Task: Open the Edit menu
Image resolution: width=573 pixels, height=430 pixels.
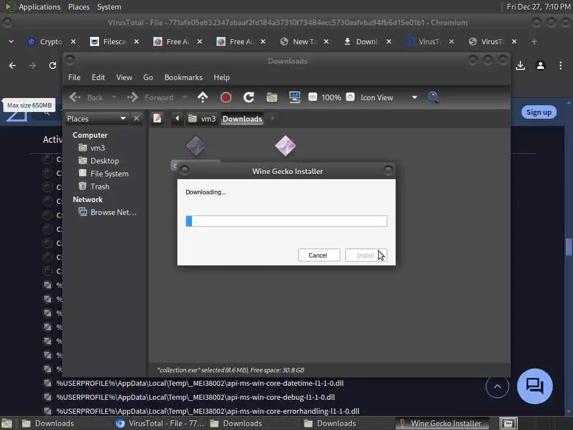Action: point(98,77)
